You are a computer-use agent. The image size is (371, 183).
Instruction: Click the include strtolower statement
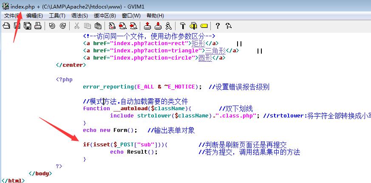pos(185,116)
